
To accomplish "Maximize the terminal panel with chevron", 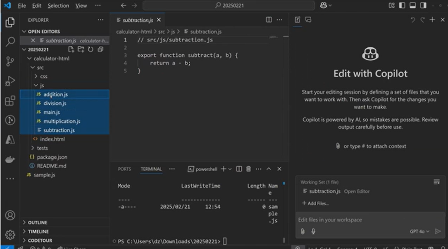I will point(269,169).
